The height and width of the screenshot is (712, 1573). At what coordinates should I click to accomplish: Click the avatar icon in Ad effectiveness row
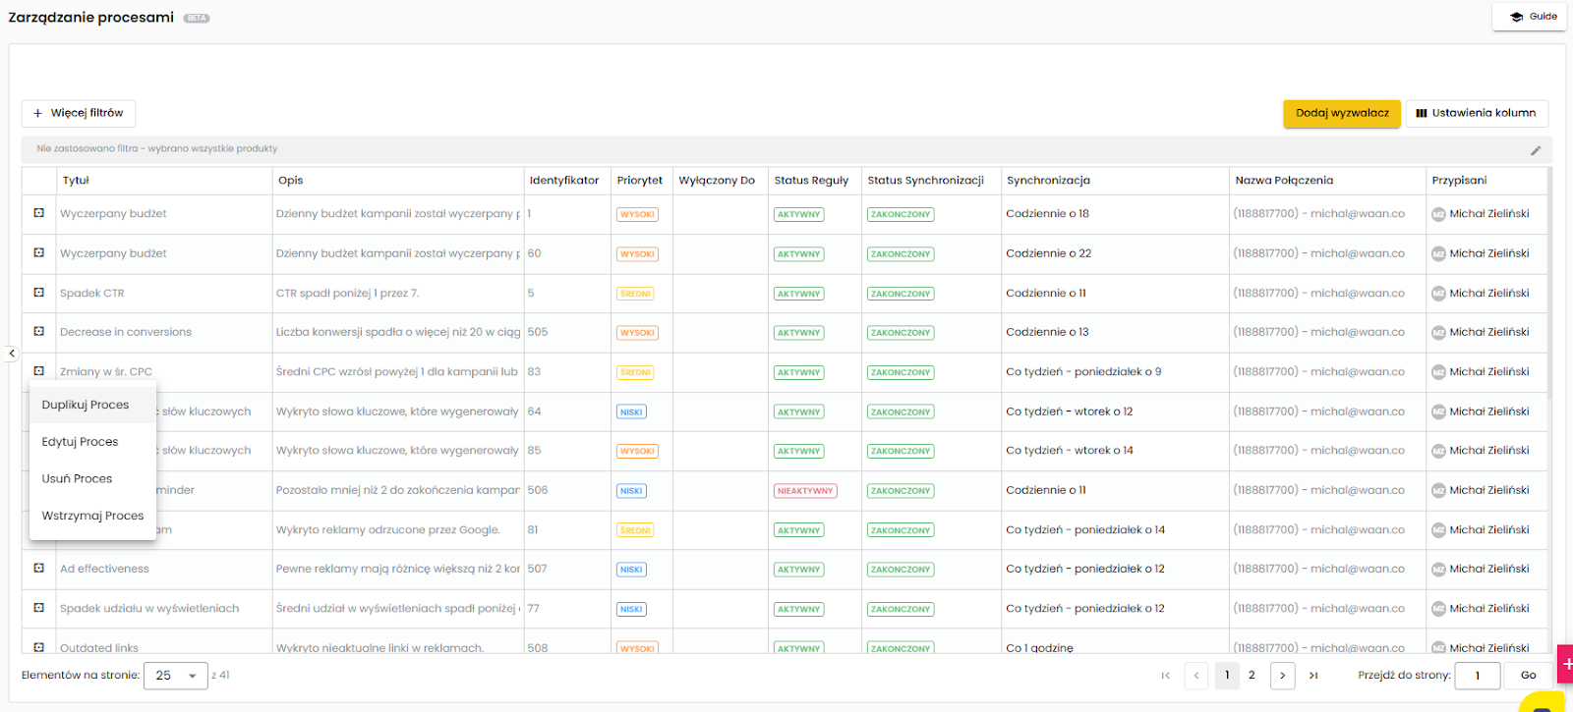pos(1438,570)
